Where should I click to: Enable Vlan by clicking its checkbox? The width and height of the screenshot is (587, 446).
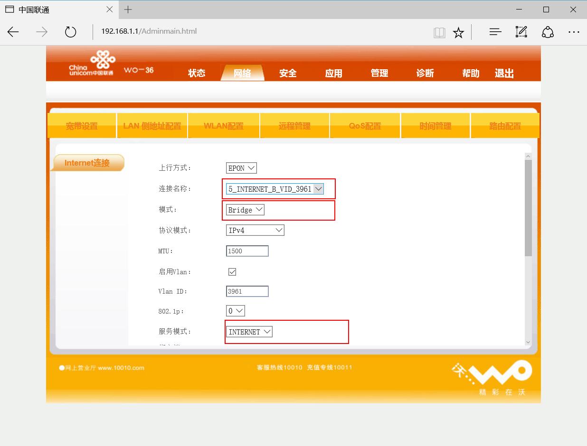(232, 271)
